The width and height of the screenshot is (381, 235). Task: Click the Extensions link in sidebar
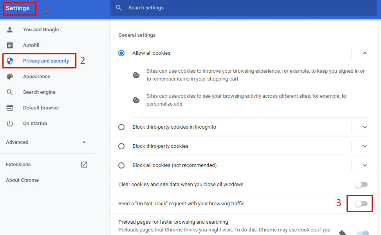click(18, 165)
